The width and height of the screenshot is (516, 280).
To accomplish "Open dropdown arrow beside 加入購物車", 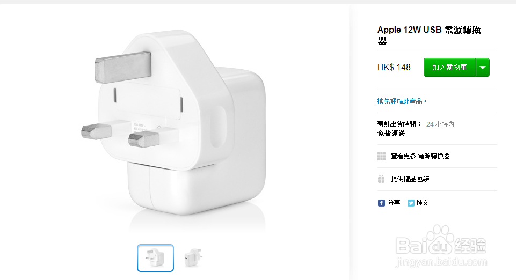I will point(483,68).
